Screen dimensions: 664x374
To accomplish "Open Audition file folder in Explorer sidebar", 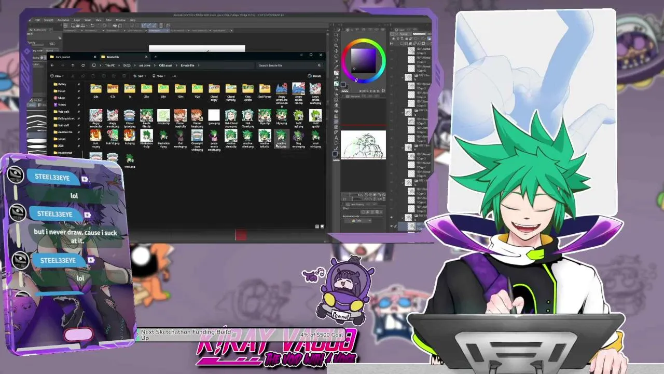I will pos(64,132).
